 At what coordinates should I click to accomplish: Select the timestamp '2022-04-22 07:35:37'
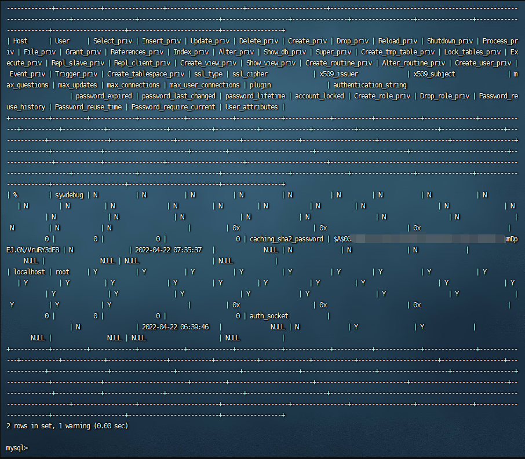coord(169,250)
